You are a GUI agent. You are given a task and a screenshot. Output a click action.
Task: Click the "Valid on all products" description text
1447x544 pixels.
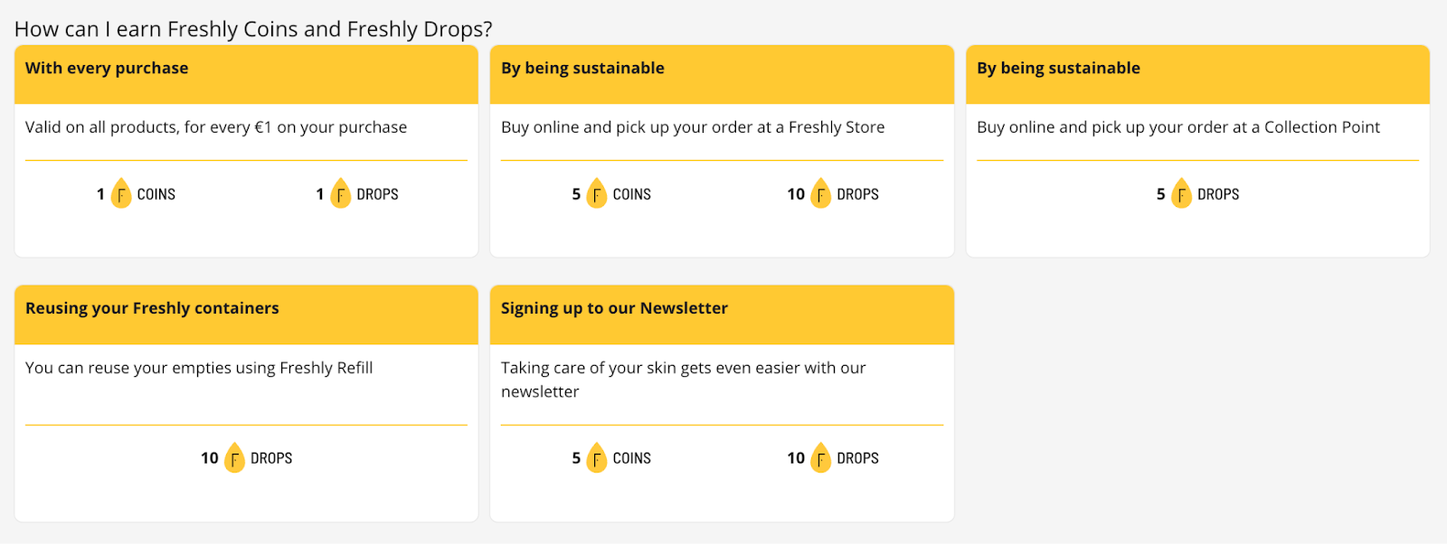[216, 127]
